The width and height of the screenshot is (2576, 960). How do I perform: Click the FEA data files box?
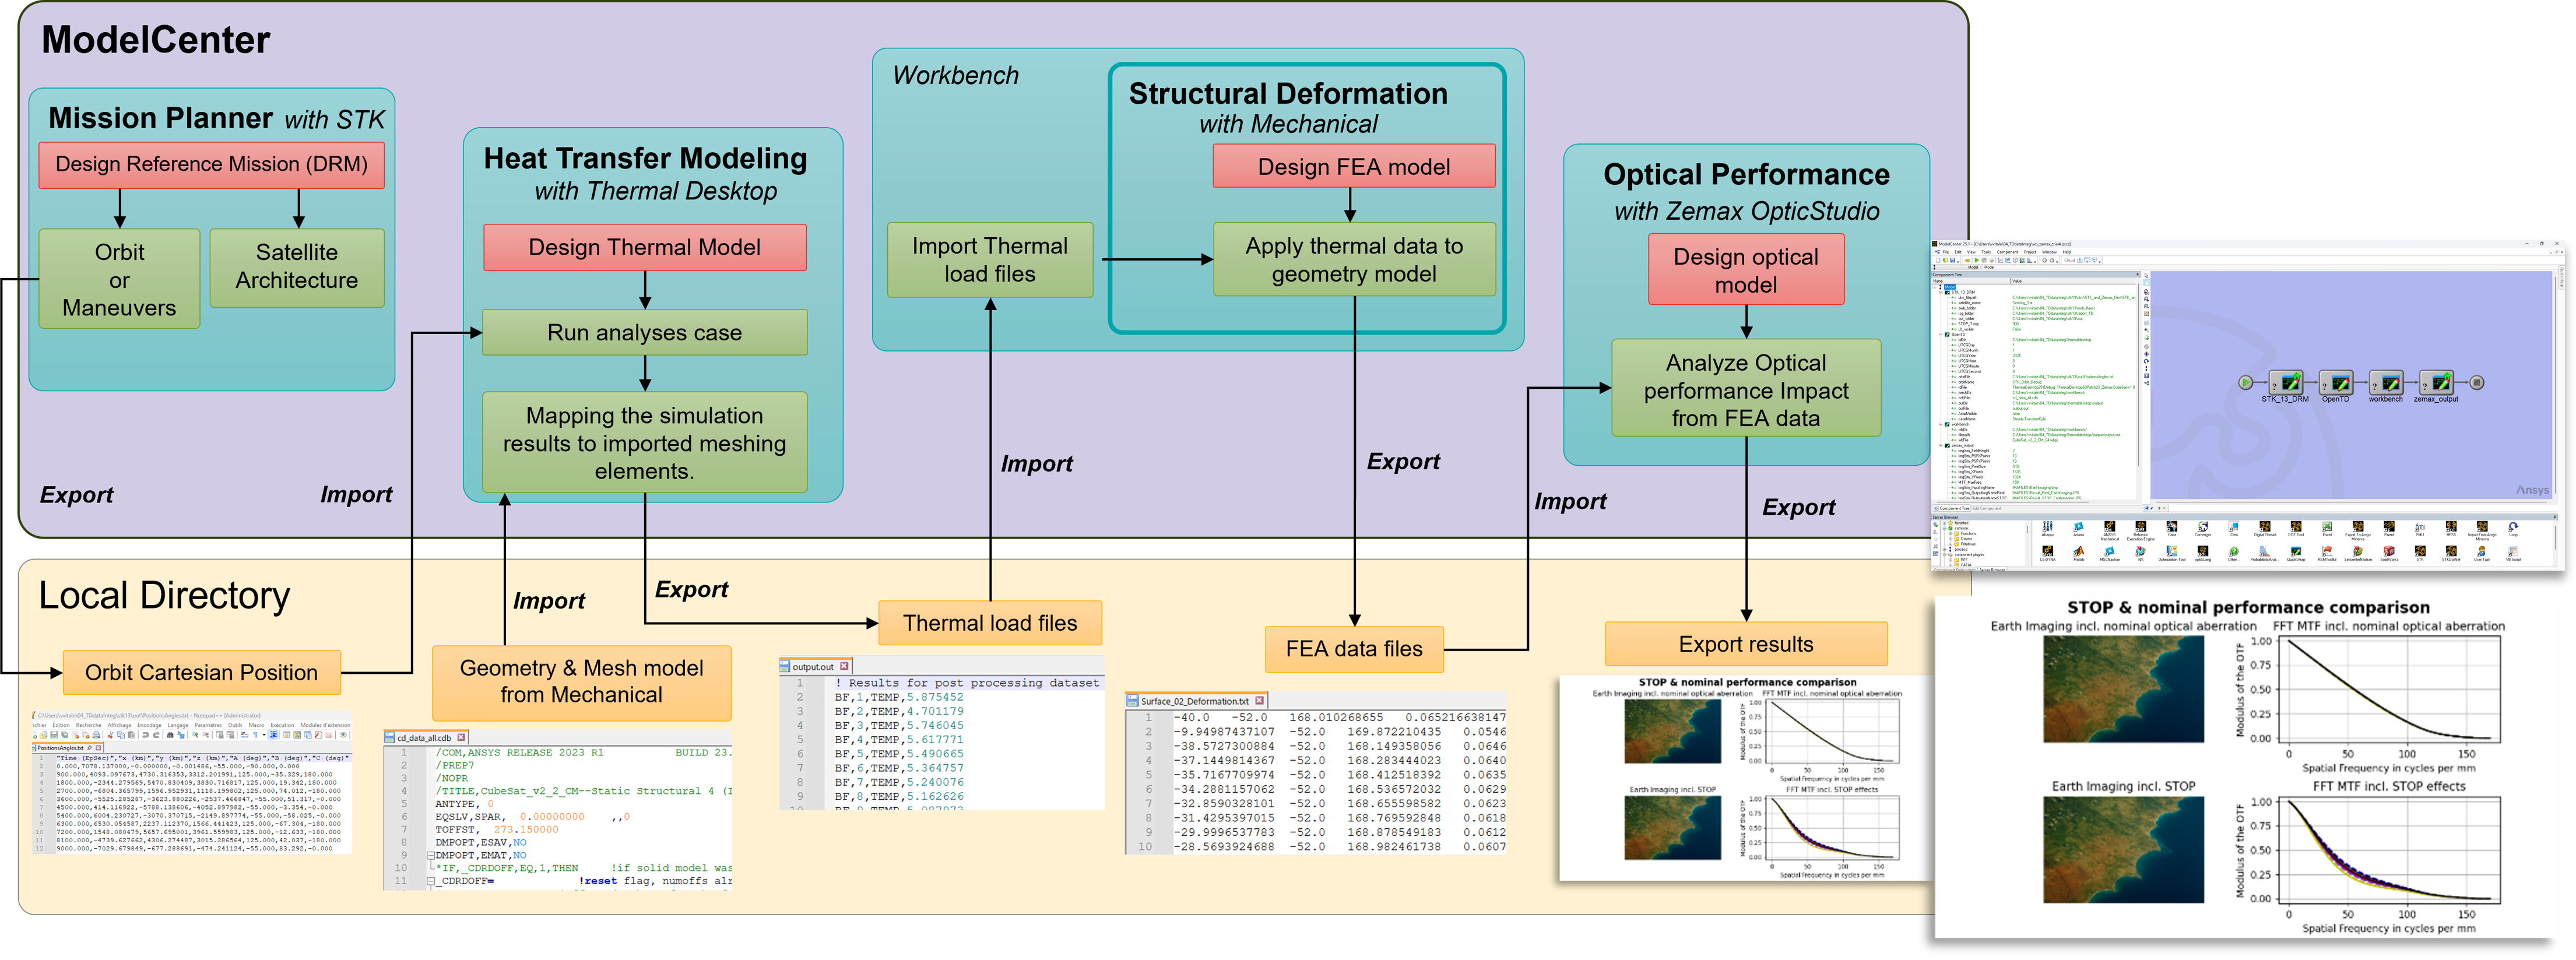1354,648
